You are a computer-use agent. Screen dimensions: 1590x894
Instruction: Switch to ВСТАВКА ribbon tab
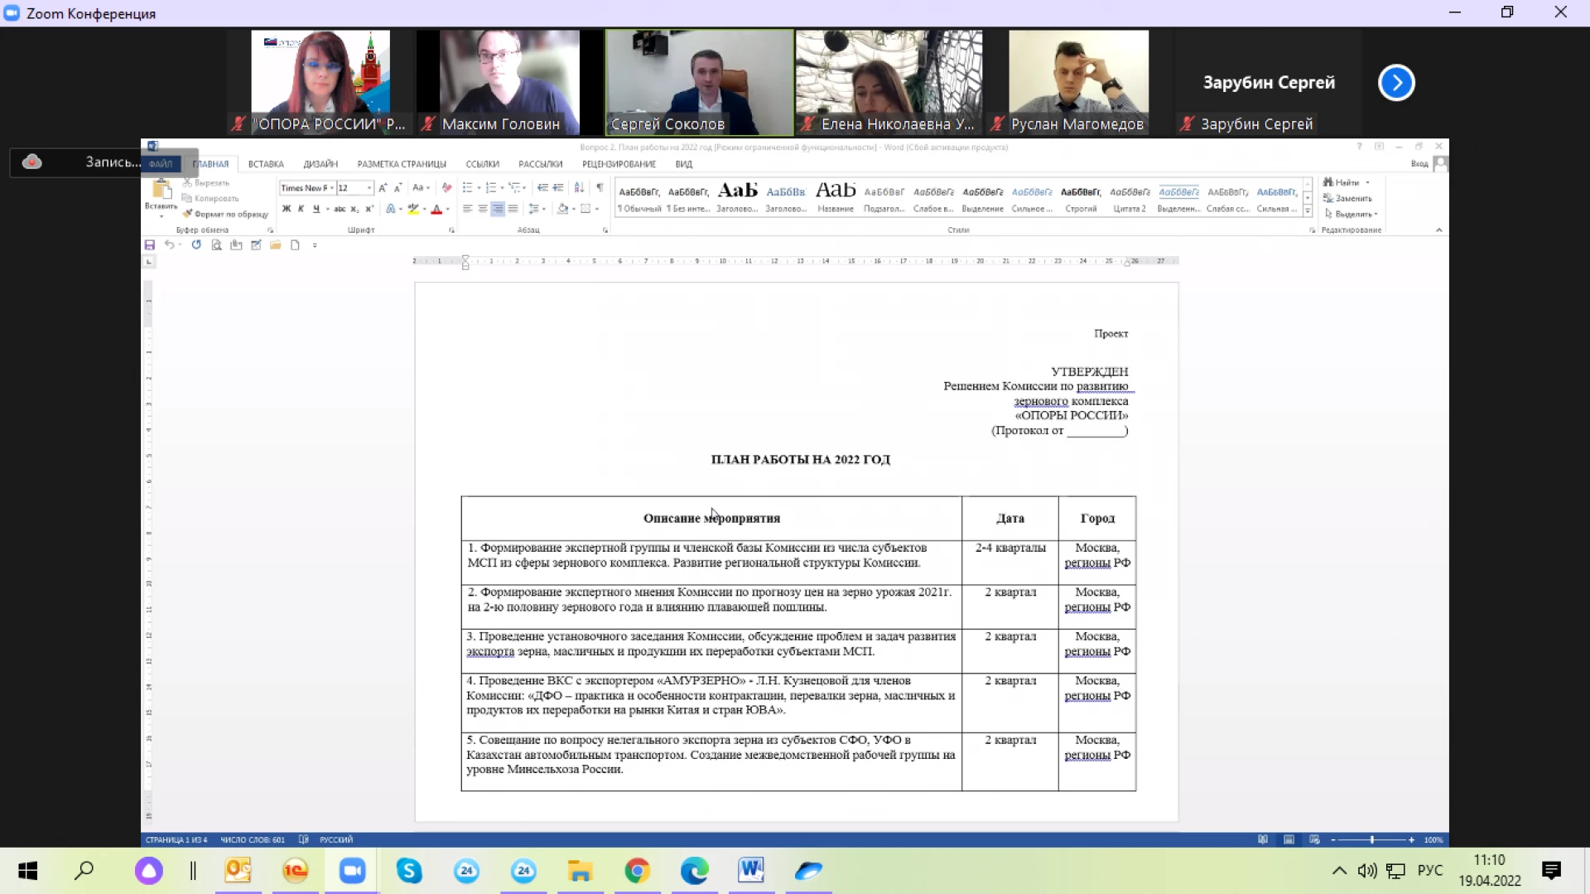point(266,164)
